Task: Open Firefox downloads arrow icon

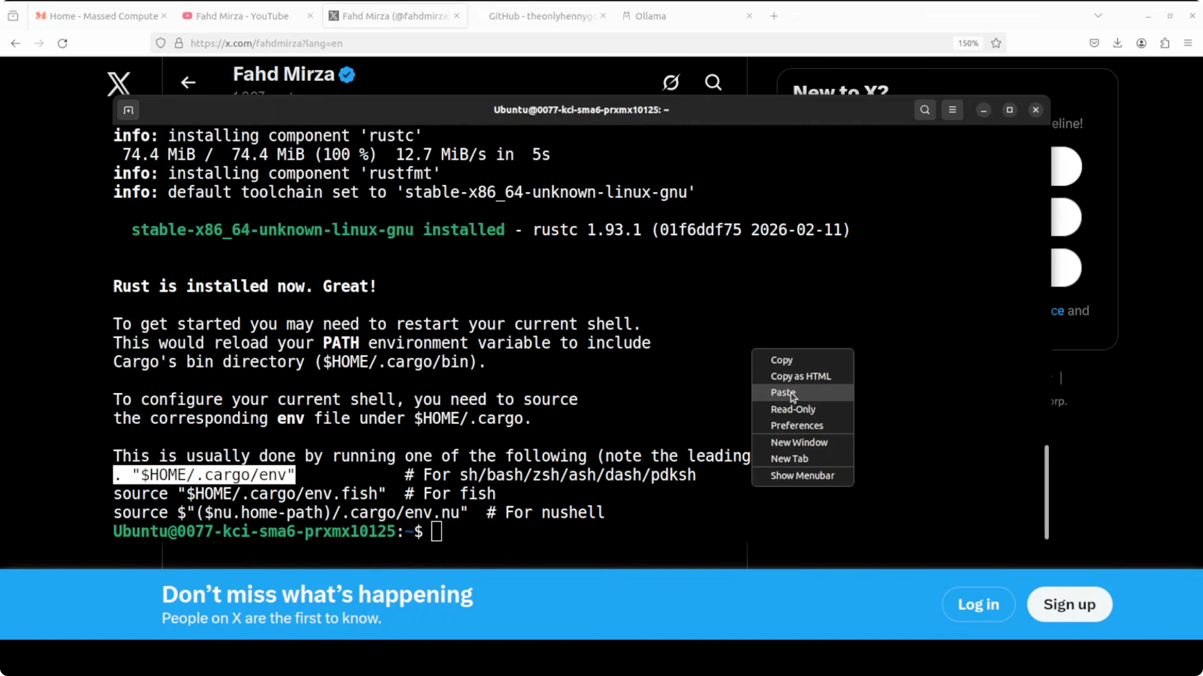Action: [1118, 43]
